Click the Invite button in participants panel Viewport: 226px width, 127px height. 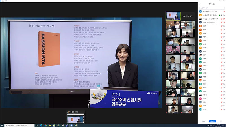[x=203, y=121]
